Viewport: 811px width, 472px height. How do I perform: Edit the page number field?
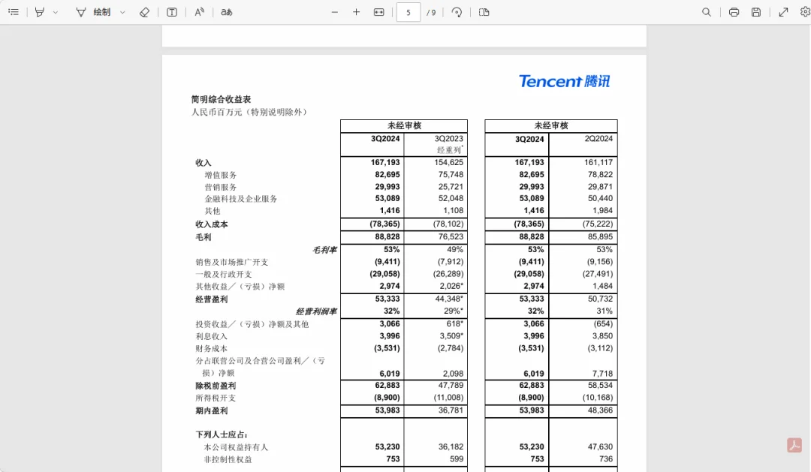[x=407, y=12]
